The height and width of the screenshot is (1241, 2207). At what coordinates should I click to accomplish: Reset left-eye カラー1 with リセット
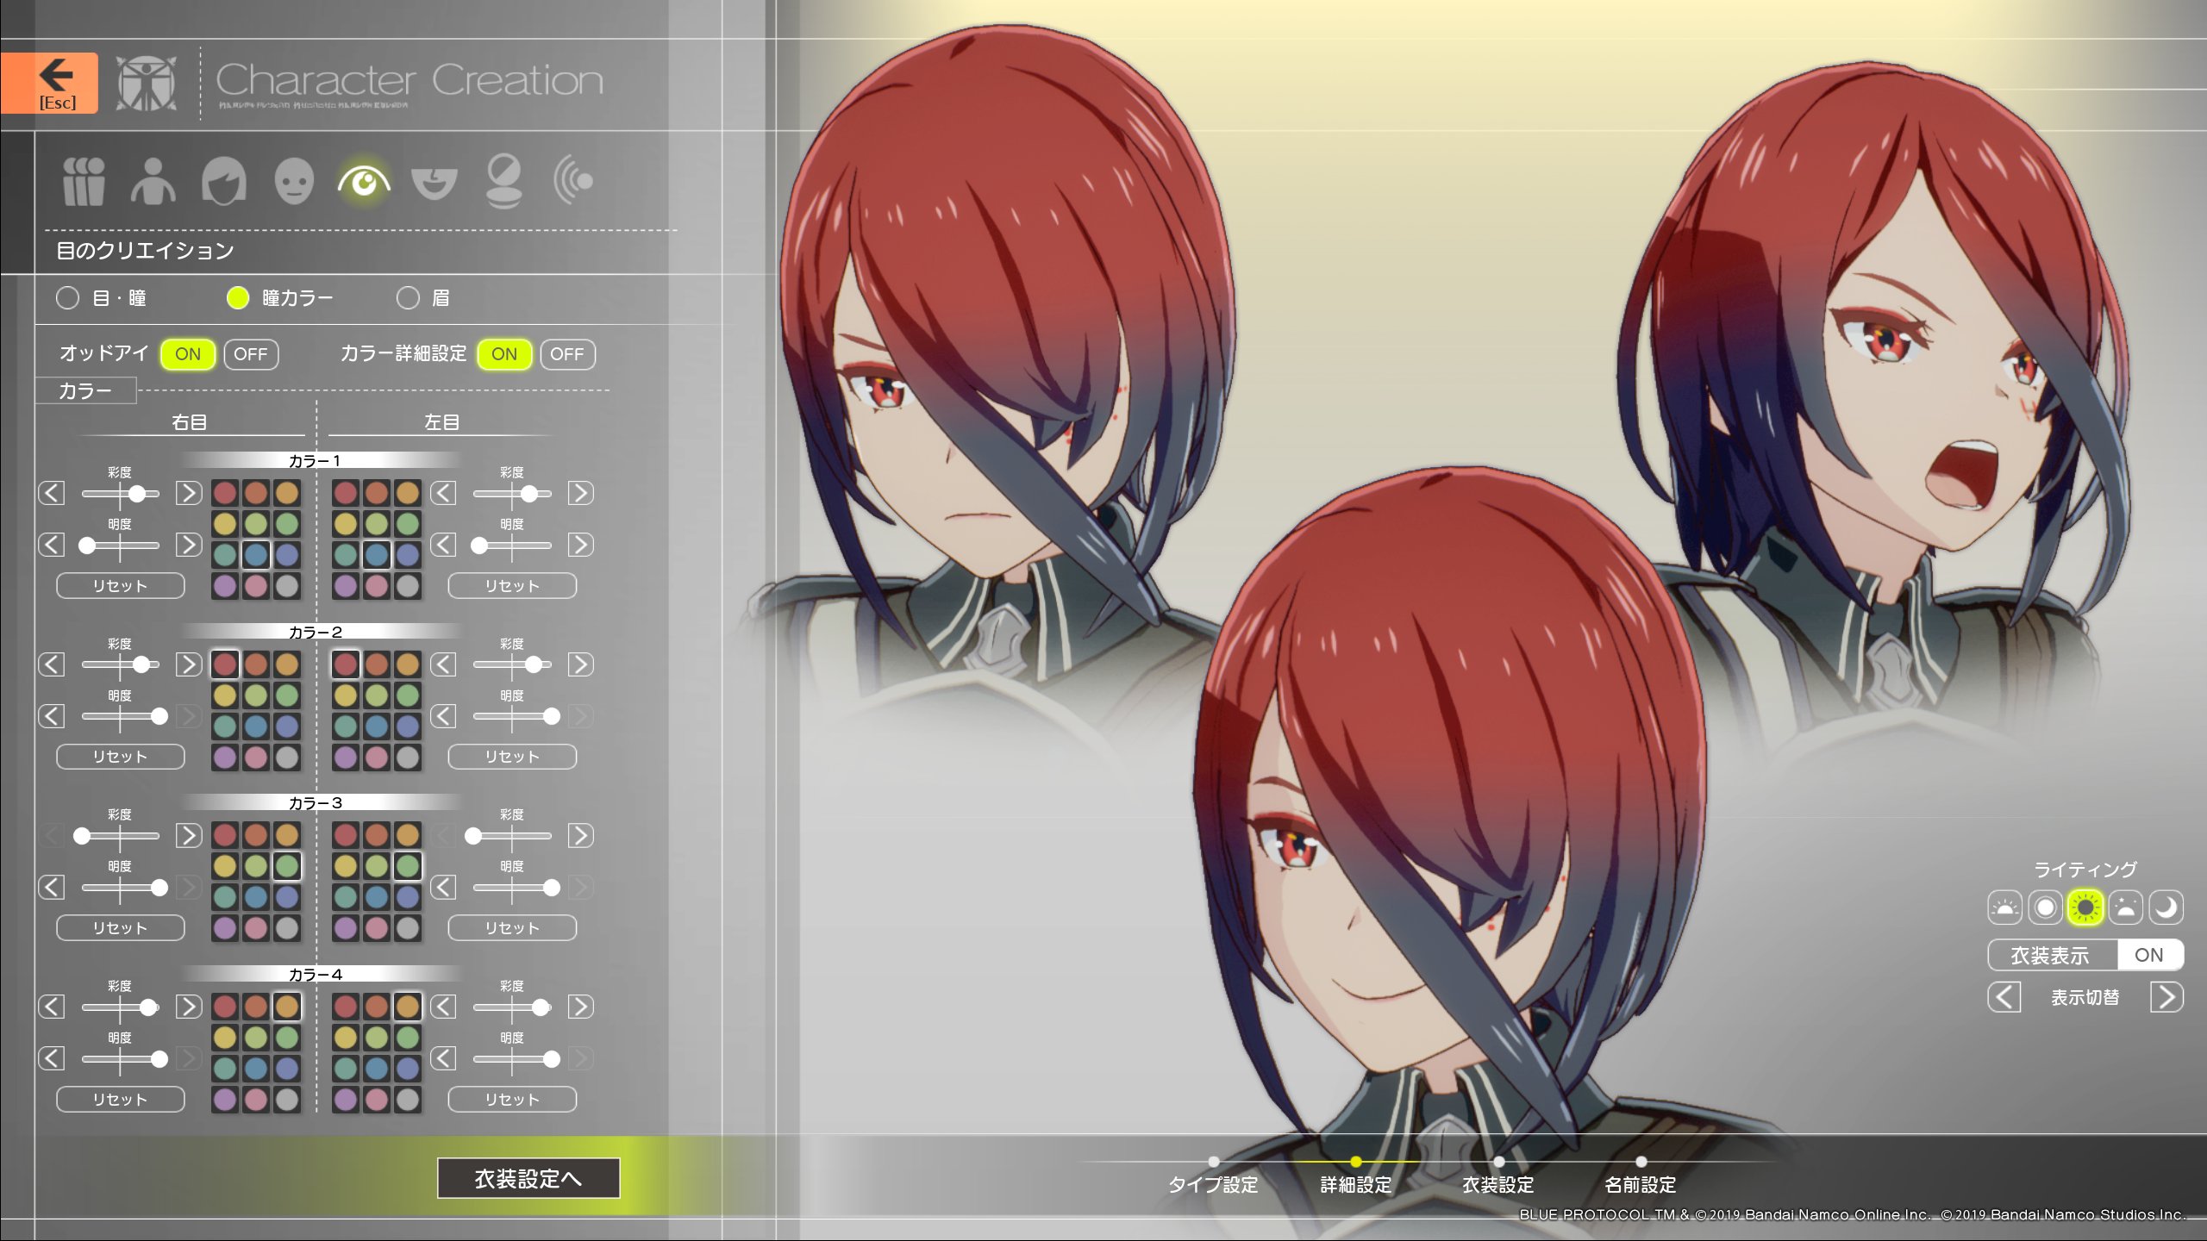tap(512, 586)
